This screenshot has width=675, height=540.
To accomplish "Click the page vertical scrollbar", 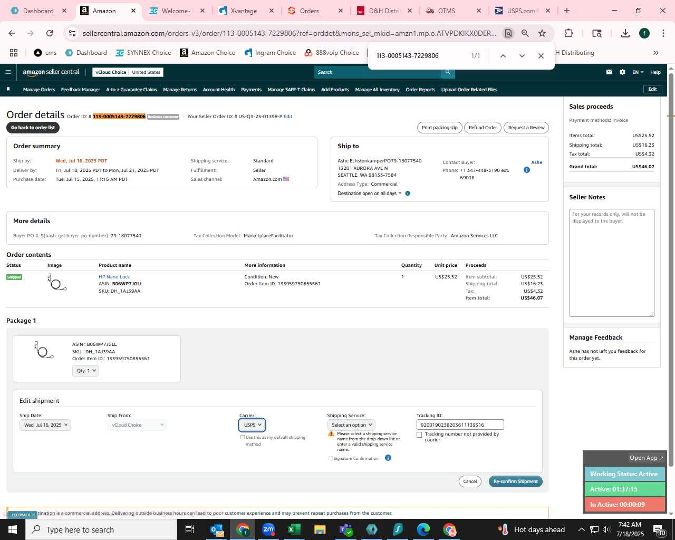I will (x=671, y=269).
